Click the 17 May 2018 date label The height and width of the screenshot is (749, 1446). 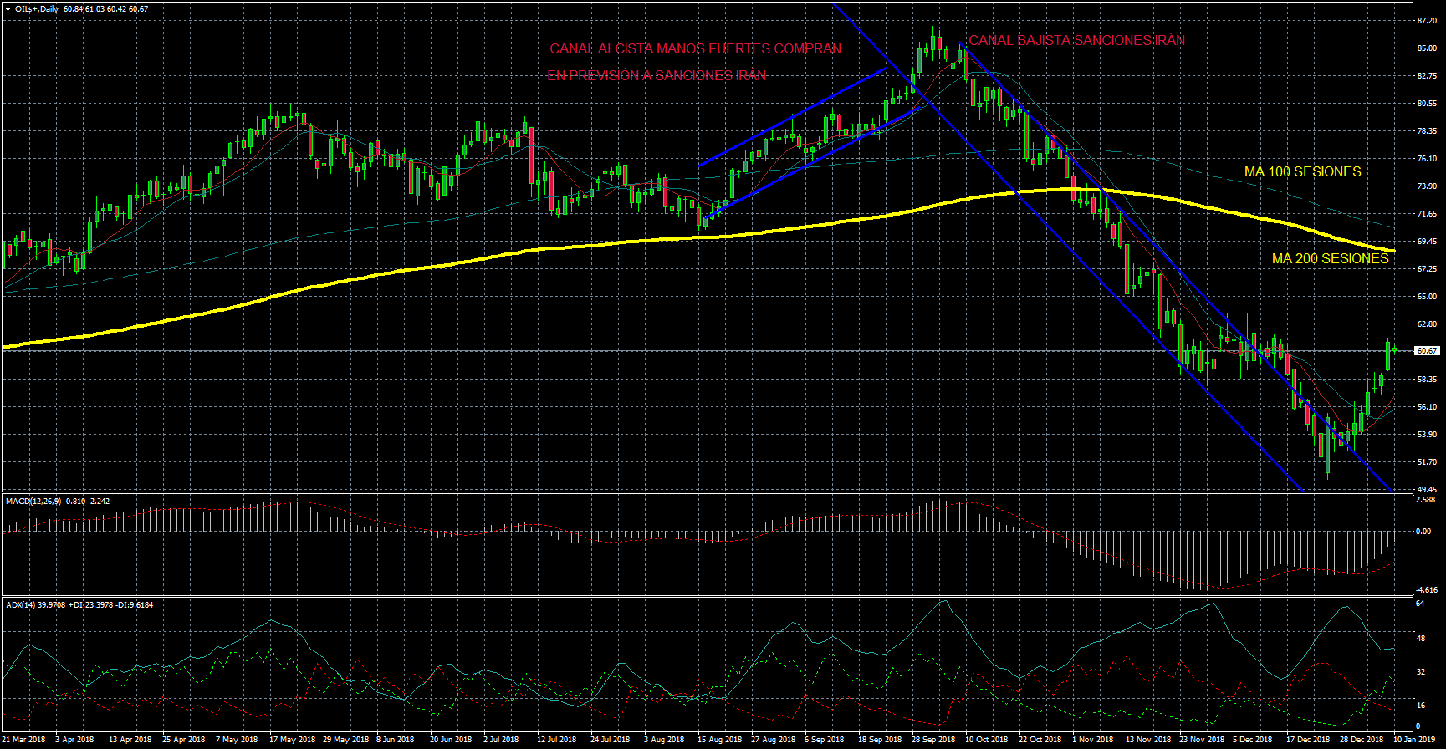292,739
